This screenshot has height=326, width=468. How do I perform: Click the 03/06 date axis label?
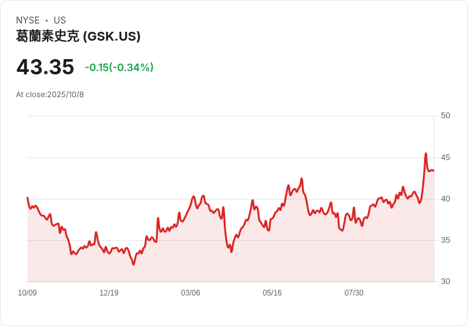click(190, 293)
